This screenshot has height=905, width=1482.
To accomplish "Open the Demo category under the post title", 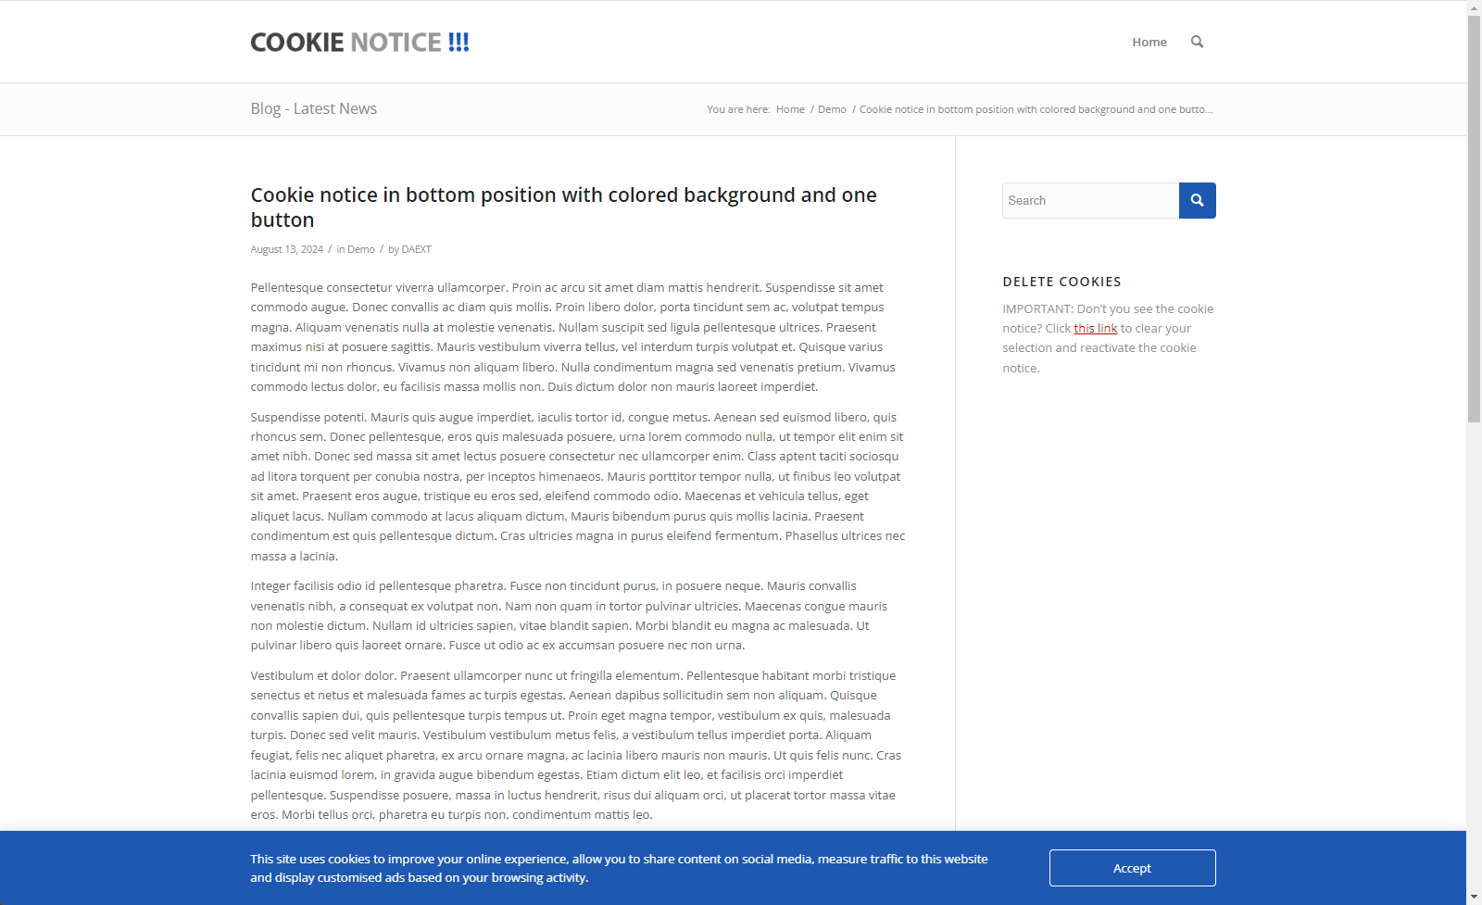I will tap(361, 249).
